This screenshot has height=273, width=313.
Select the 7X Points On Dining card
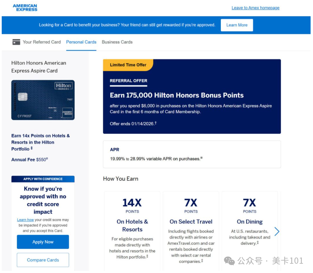[249, 231]
